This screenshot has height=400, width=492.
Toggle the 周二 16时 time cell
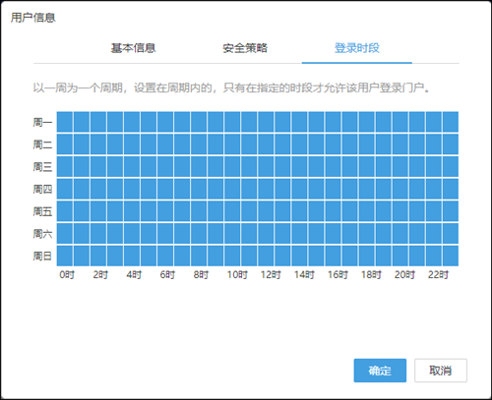(x=333, y=144)
